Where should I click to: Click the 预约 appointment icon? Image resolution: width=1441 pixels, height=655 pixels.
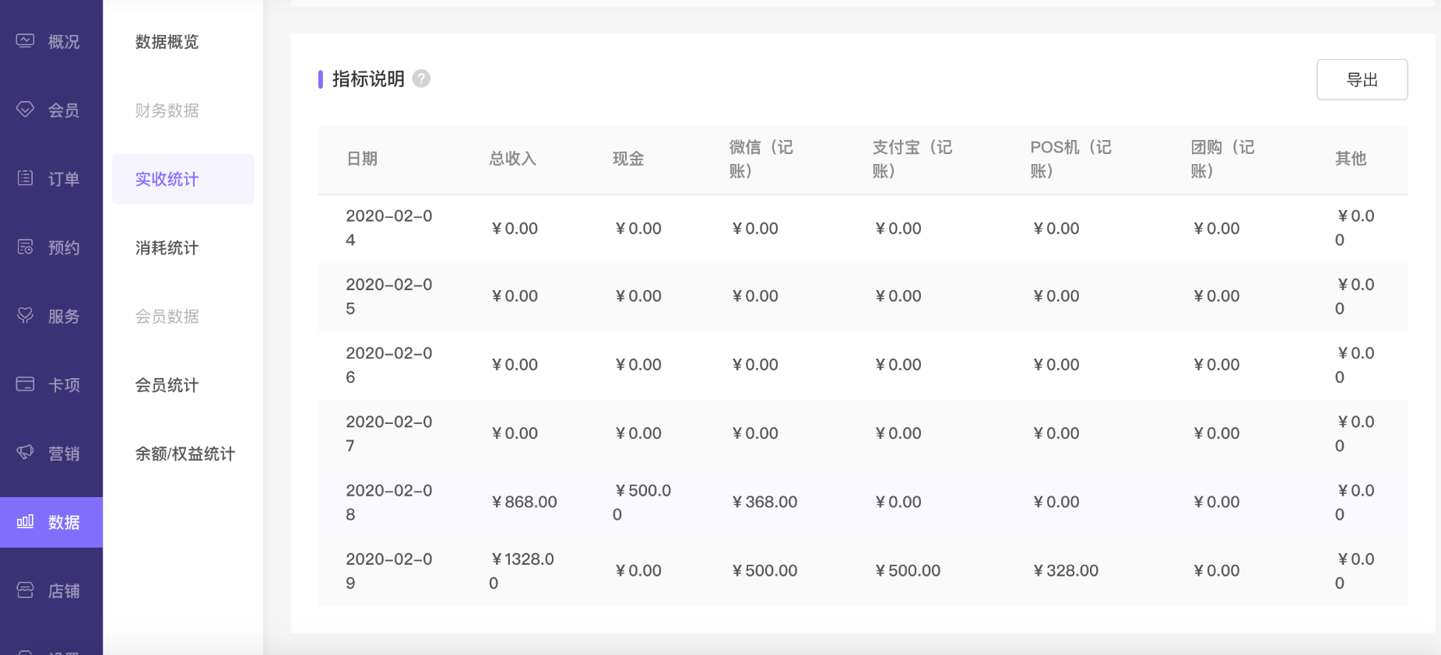point(25,247)
